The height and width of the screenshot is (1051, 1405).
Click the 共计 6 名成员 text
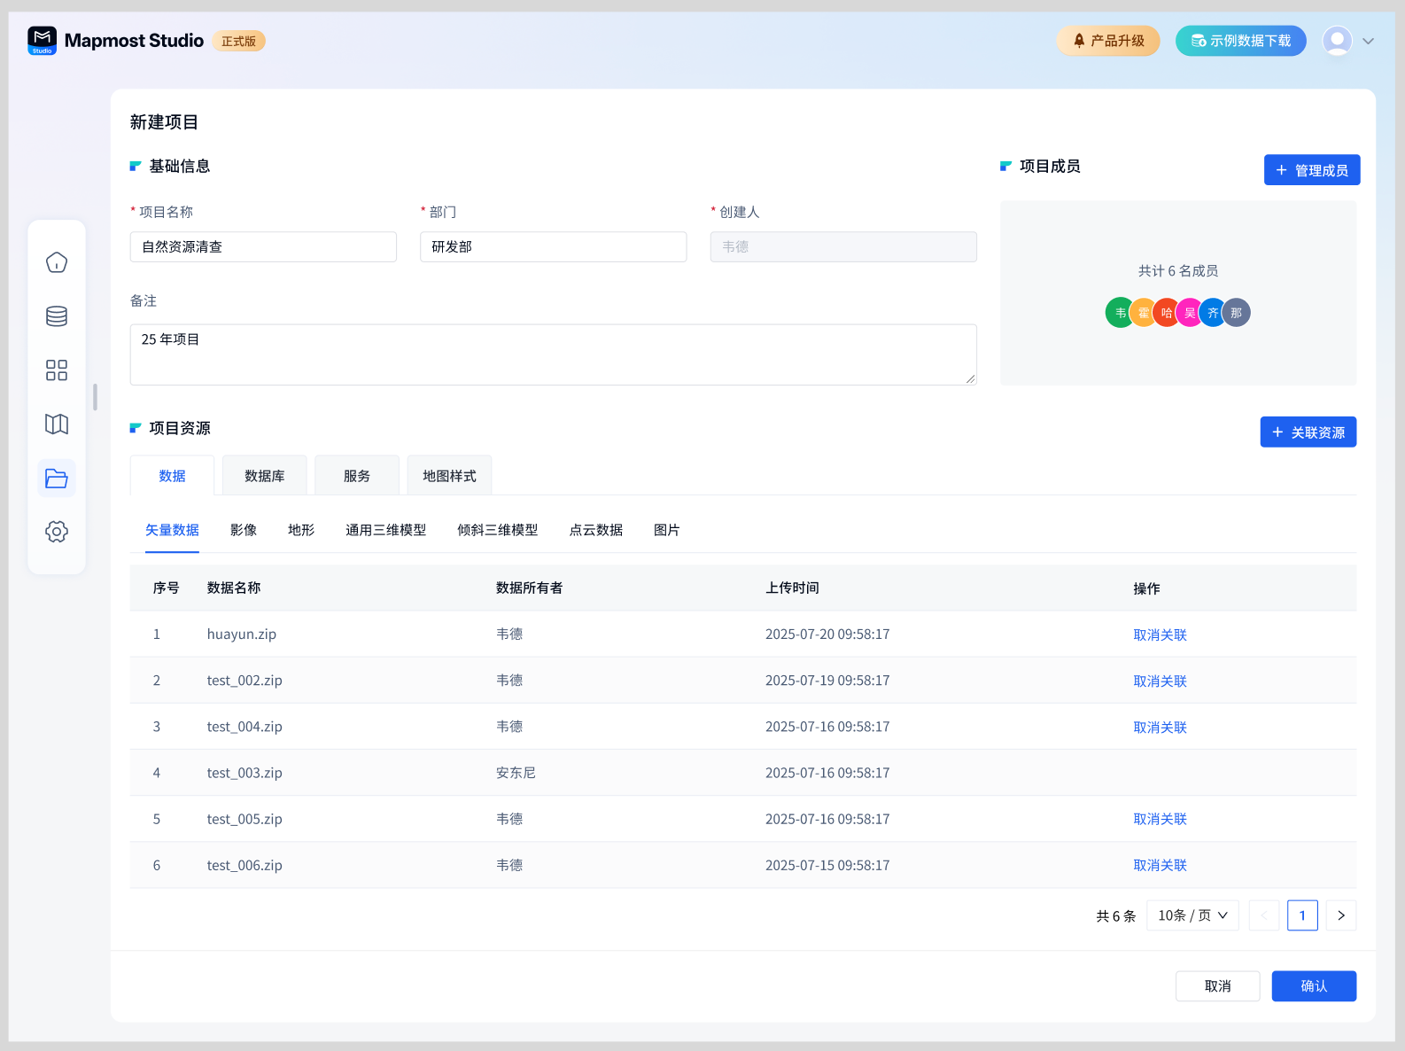[x=1178, y=271]
